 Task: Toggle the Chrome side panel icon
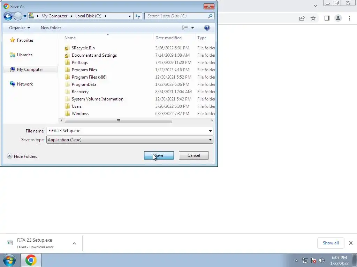[x=327, y=18]
